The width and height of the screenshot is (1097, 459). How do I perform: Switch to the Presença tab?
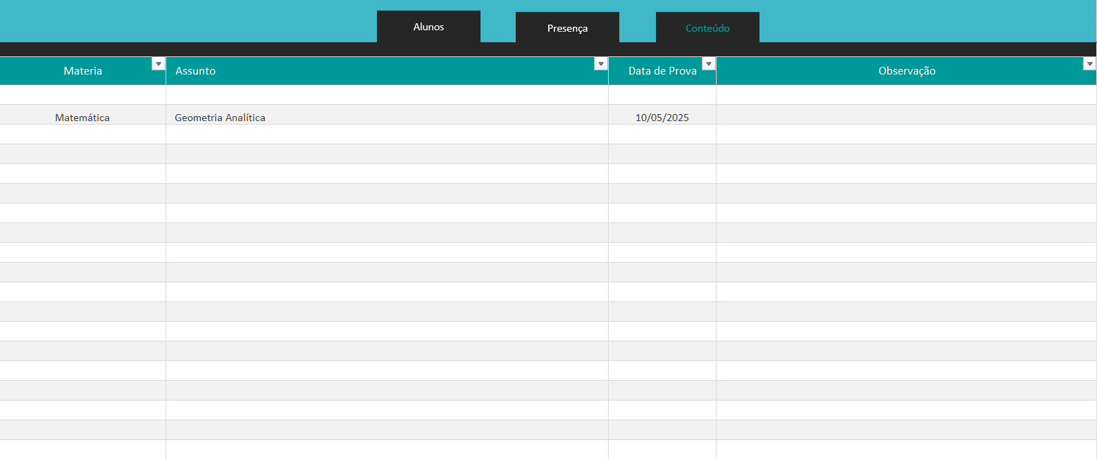click(x=567, y=28)
